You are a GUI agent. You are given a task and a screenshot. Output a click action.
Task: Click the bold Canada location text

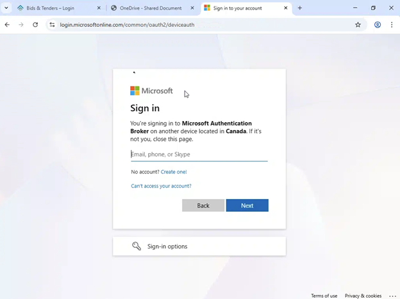(x=236, y=131)
